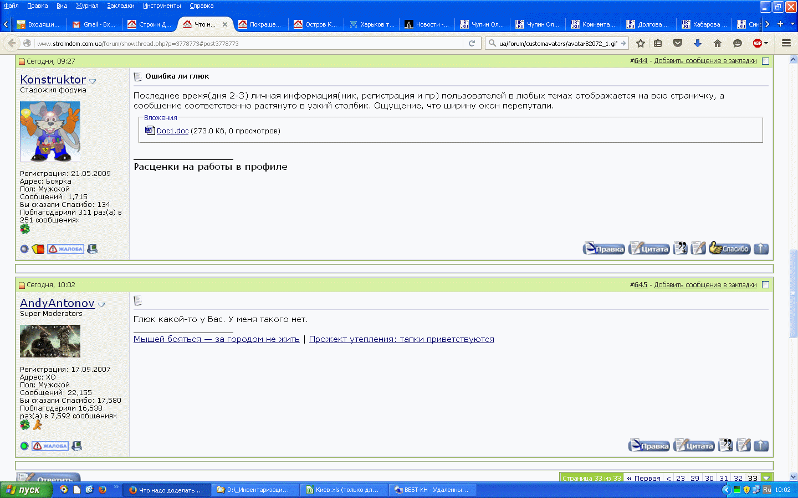Open the Файл menu
Image resolution: width=798 pixels, height=498 pixels.
(11, 6)
